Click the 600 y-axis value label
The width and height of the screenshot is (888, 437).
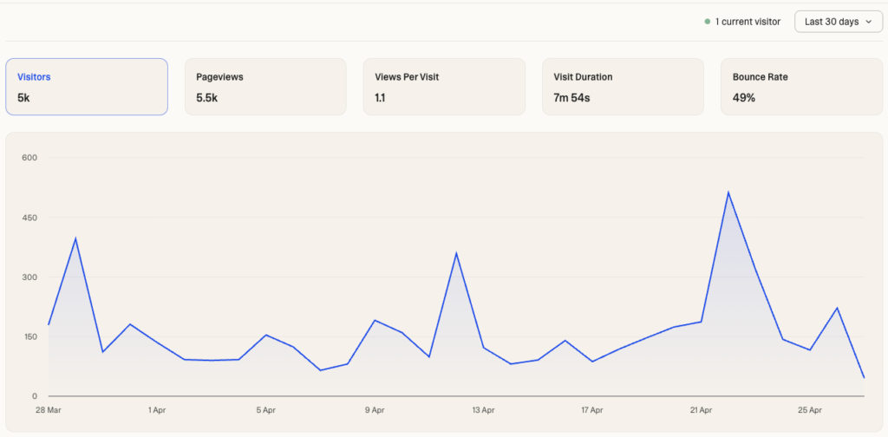click(29, 157)
